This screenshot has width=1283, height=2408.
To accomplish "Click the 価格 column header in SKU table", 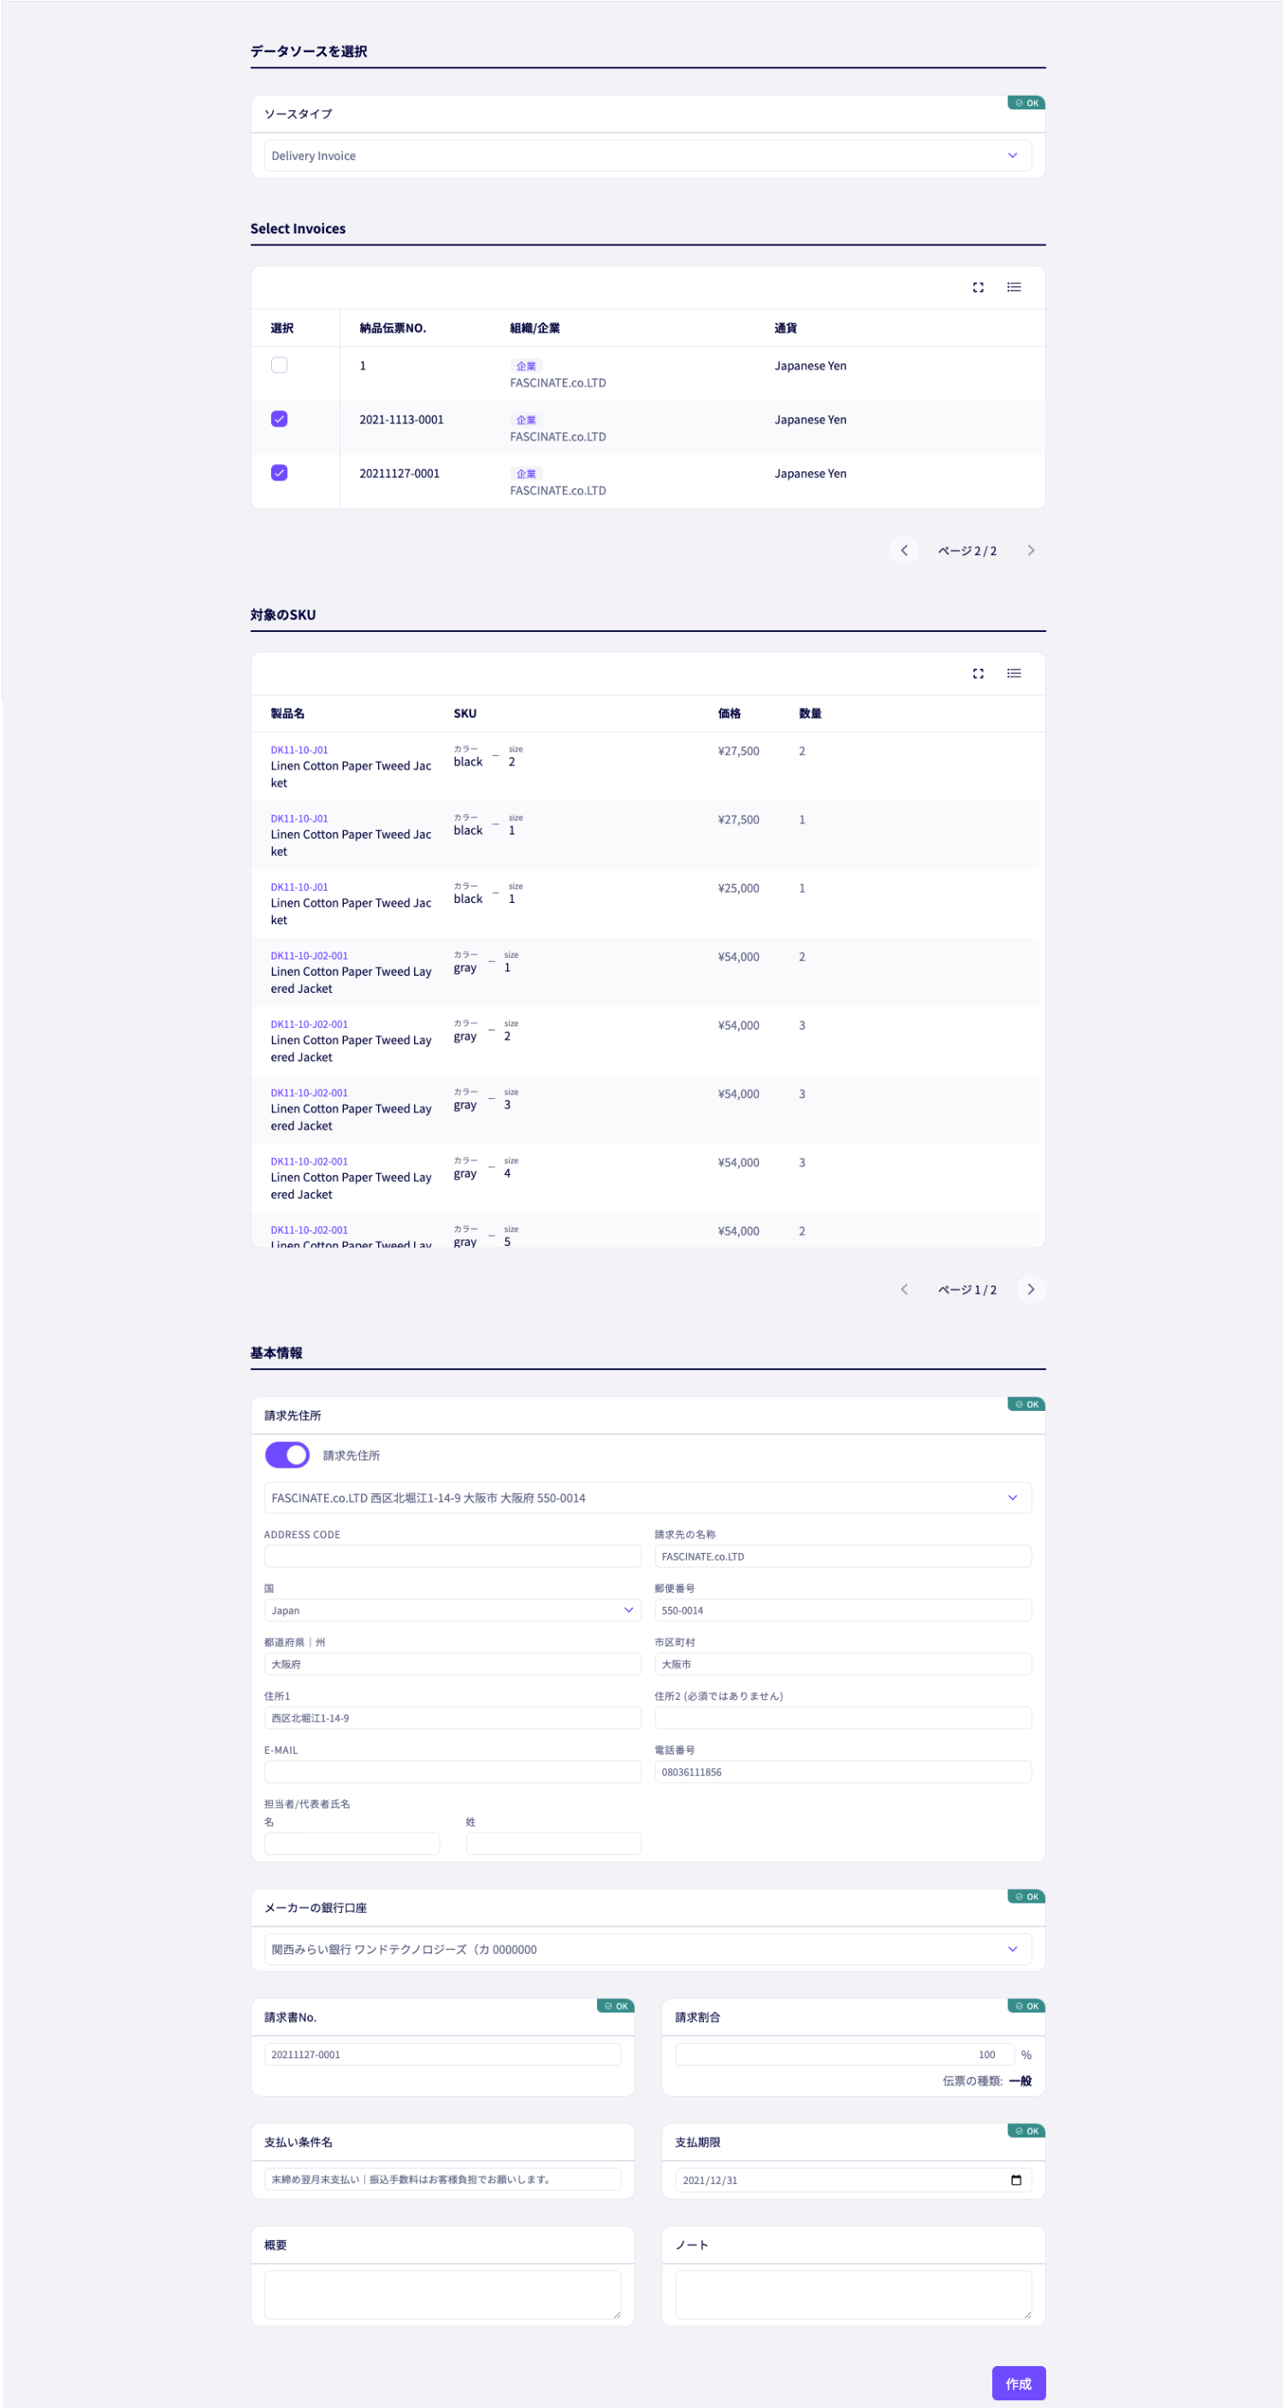I will [730, 713].
